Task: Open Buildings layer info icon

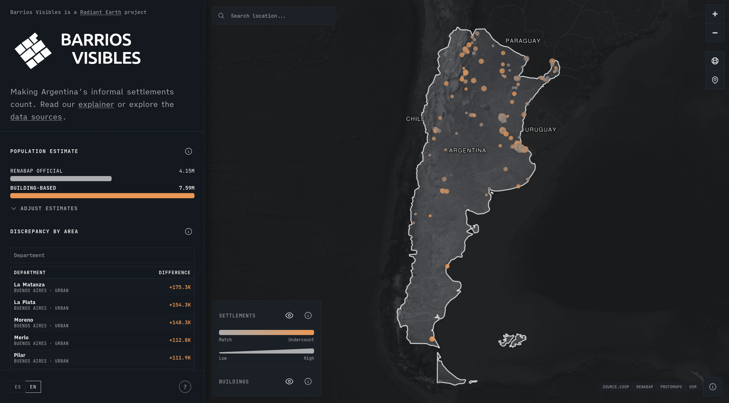Action: (x=308, y=381)
